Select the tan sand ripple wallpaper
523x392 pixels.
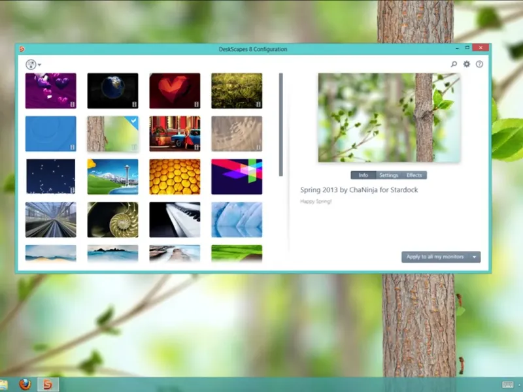pyautogui.click(x=237, y=134)
